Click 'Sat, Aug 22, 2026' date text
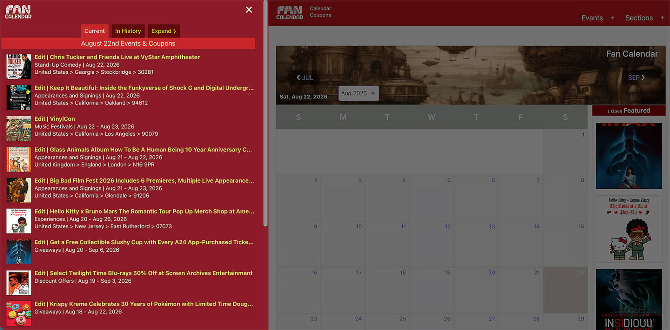This screenshot has height=330, width=670. 304,97
